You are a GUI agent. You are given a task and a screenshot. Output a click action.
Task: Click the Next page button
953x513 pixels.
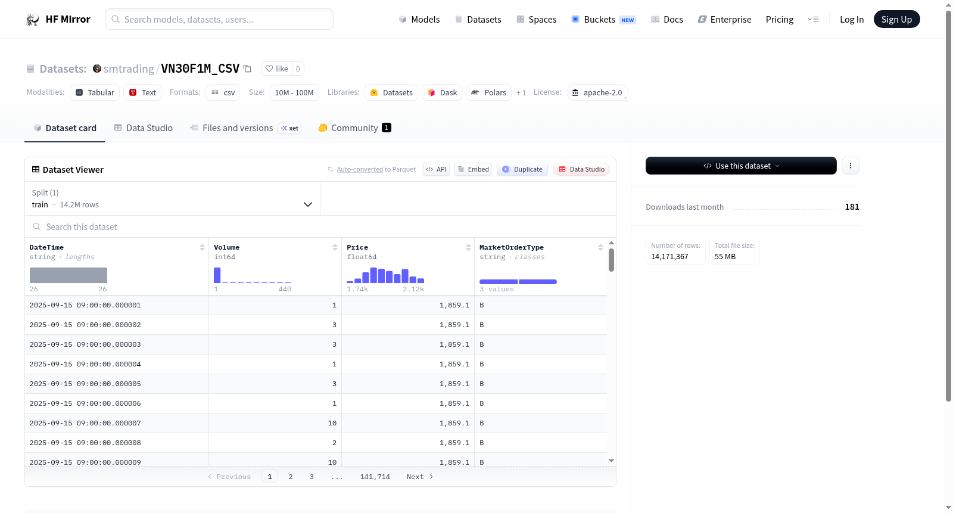click(420, 477)
